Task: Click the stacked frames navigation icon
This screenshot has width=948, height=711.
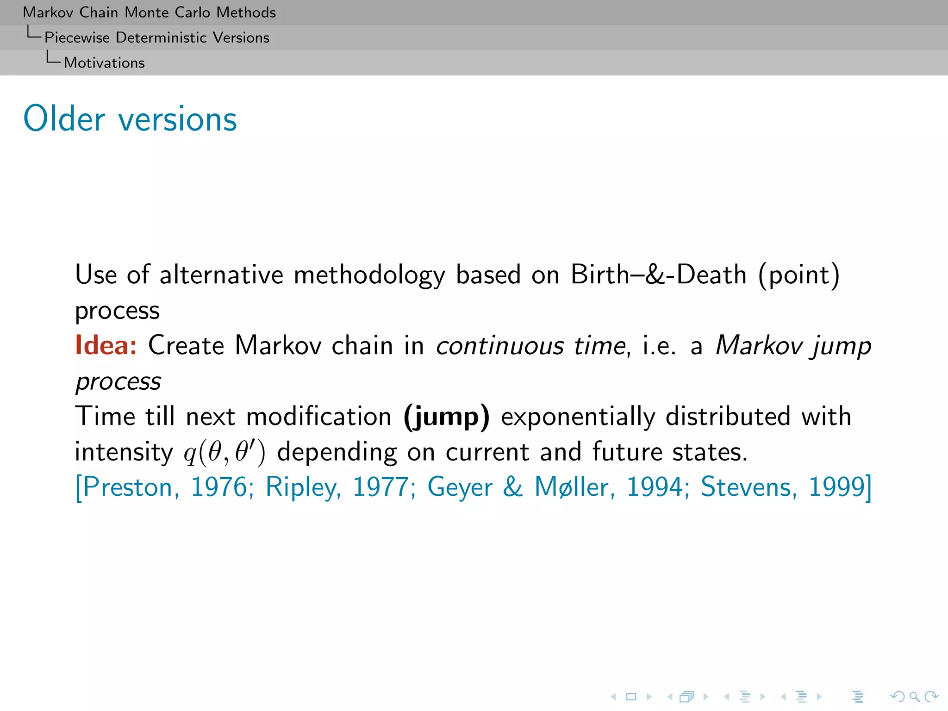Action: tap(687, 696)
